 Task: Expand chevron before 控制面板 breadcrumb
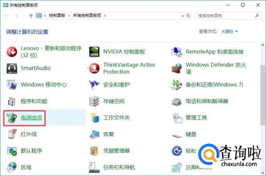(x=45, y=16)
